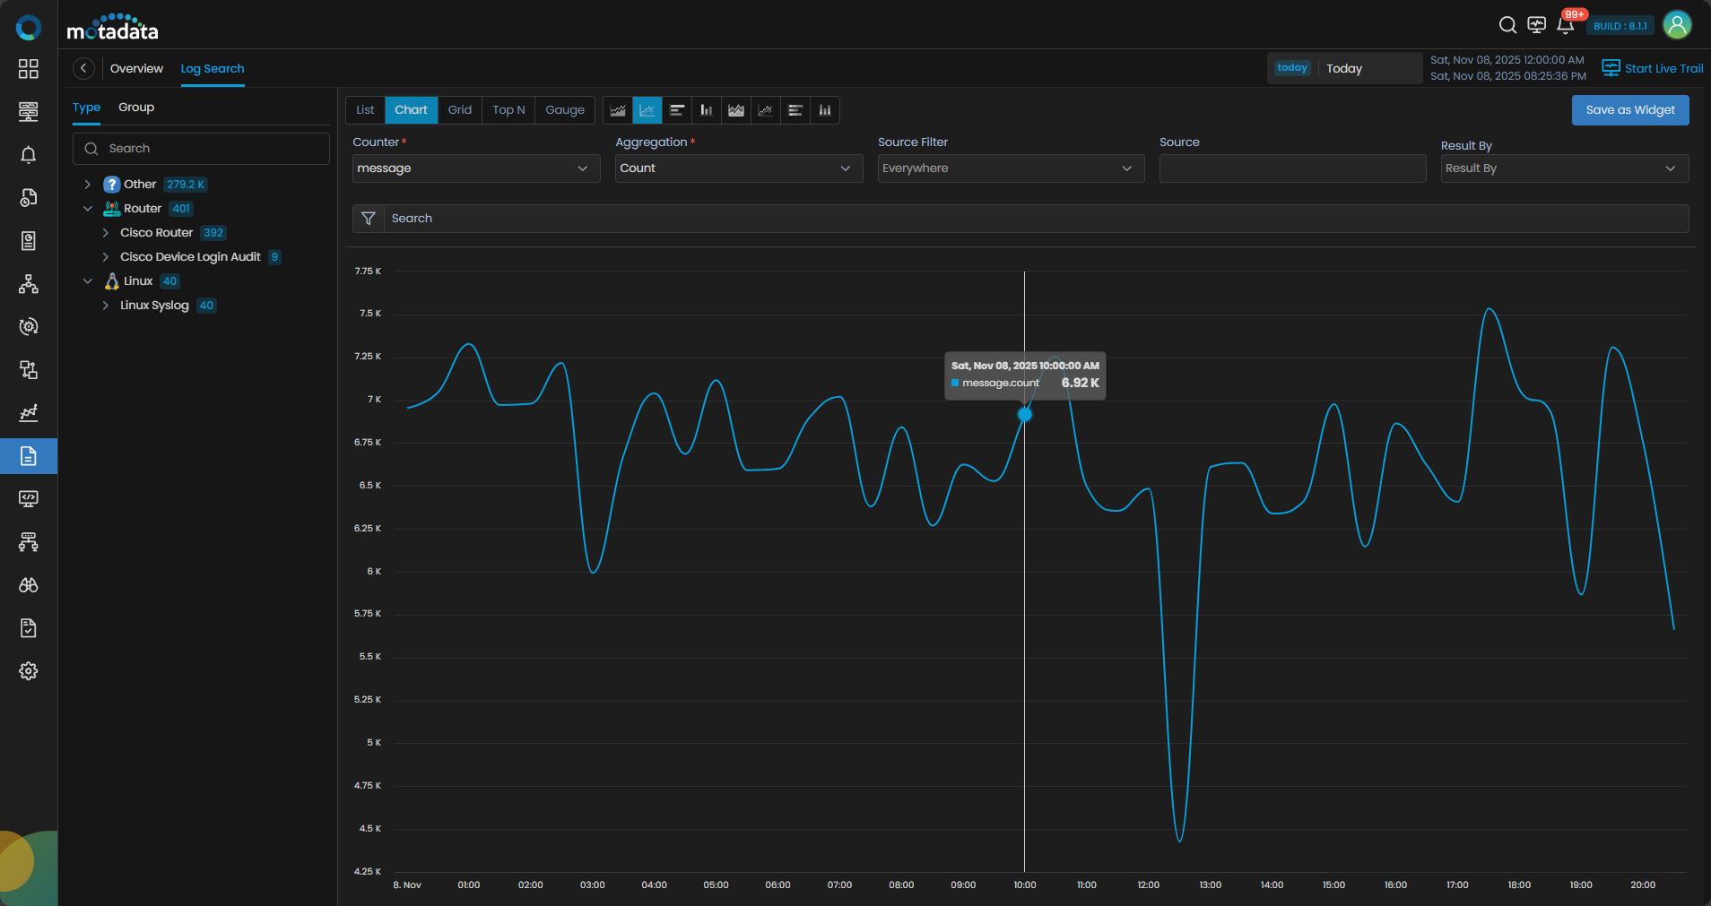
Task: Select the area chart type icon
Action: (618, 110)
